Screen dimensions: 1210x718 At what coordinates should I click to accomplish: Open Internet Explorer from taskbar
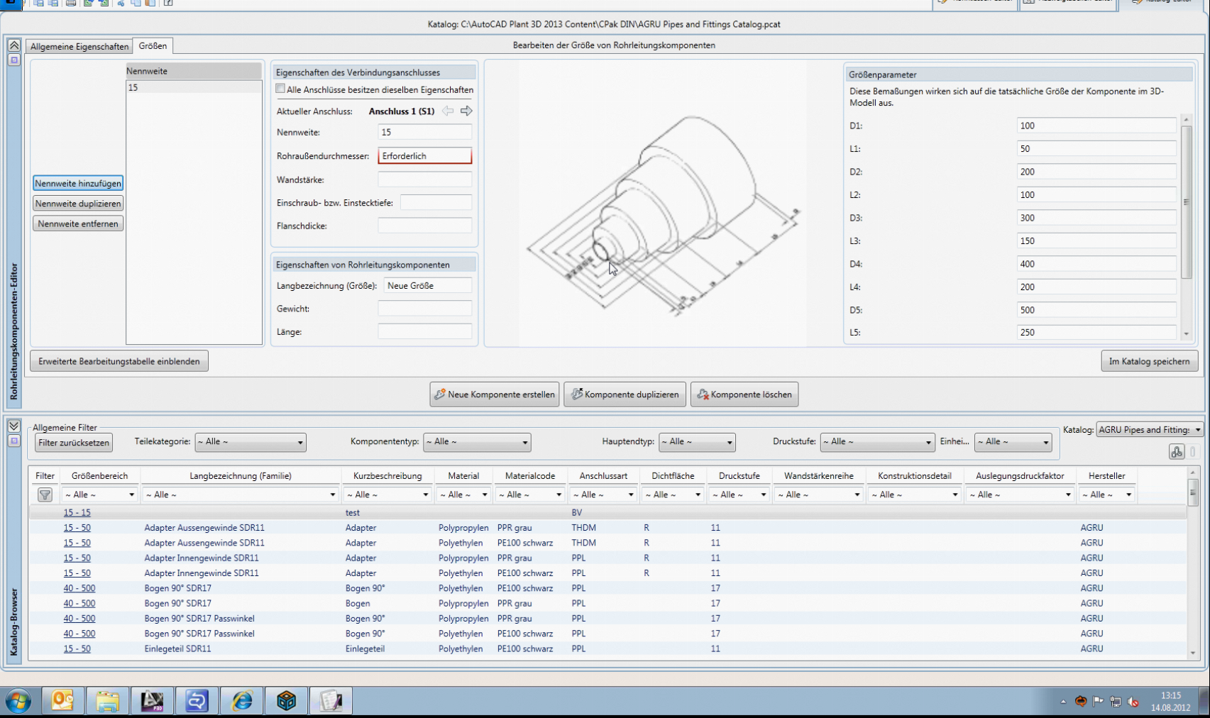[x=242, y=701]
